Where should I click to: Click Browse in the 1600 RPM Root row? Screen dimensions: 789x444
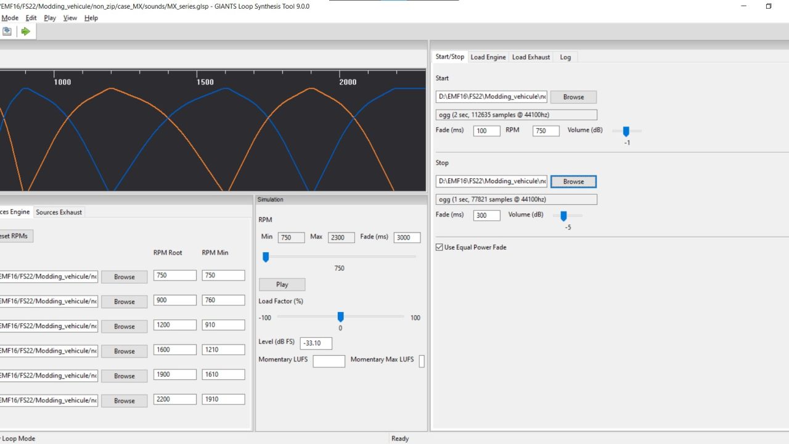pyautogui.click(x=124, y=351)
